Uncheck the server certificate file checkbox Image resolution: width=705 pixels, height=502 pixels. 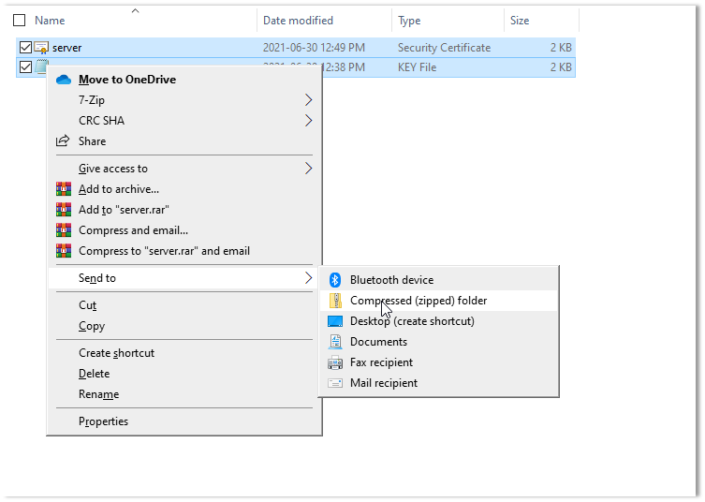pos(25,47)
